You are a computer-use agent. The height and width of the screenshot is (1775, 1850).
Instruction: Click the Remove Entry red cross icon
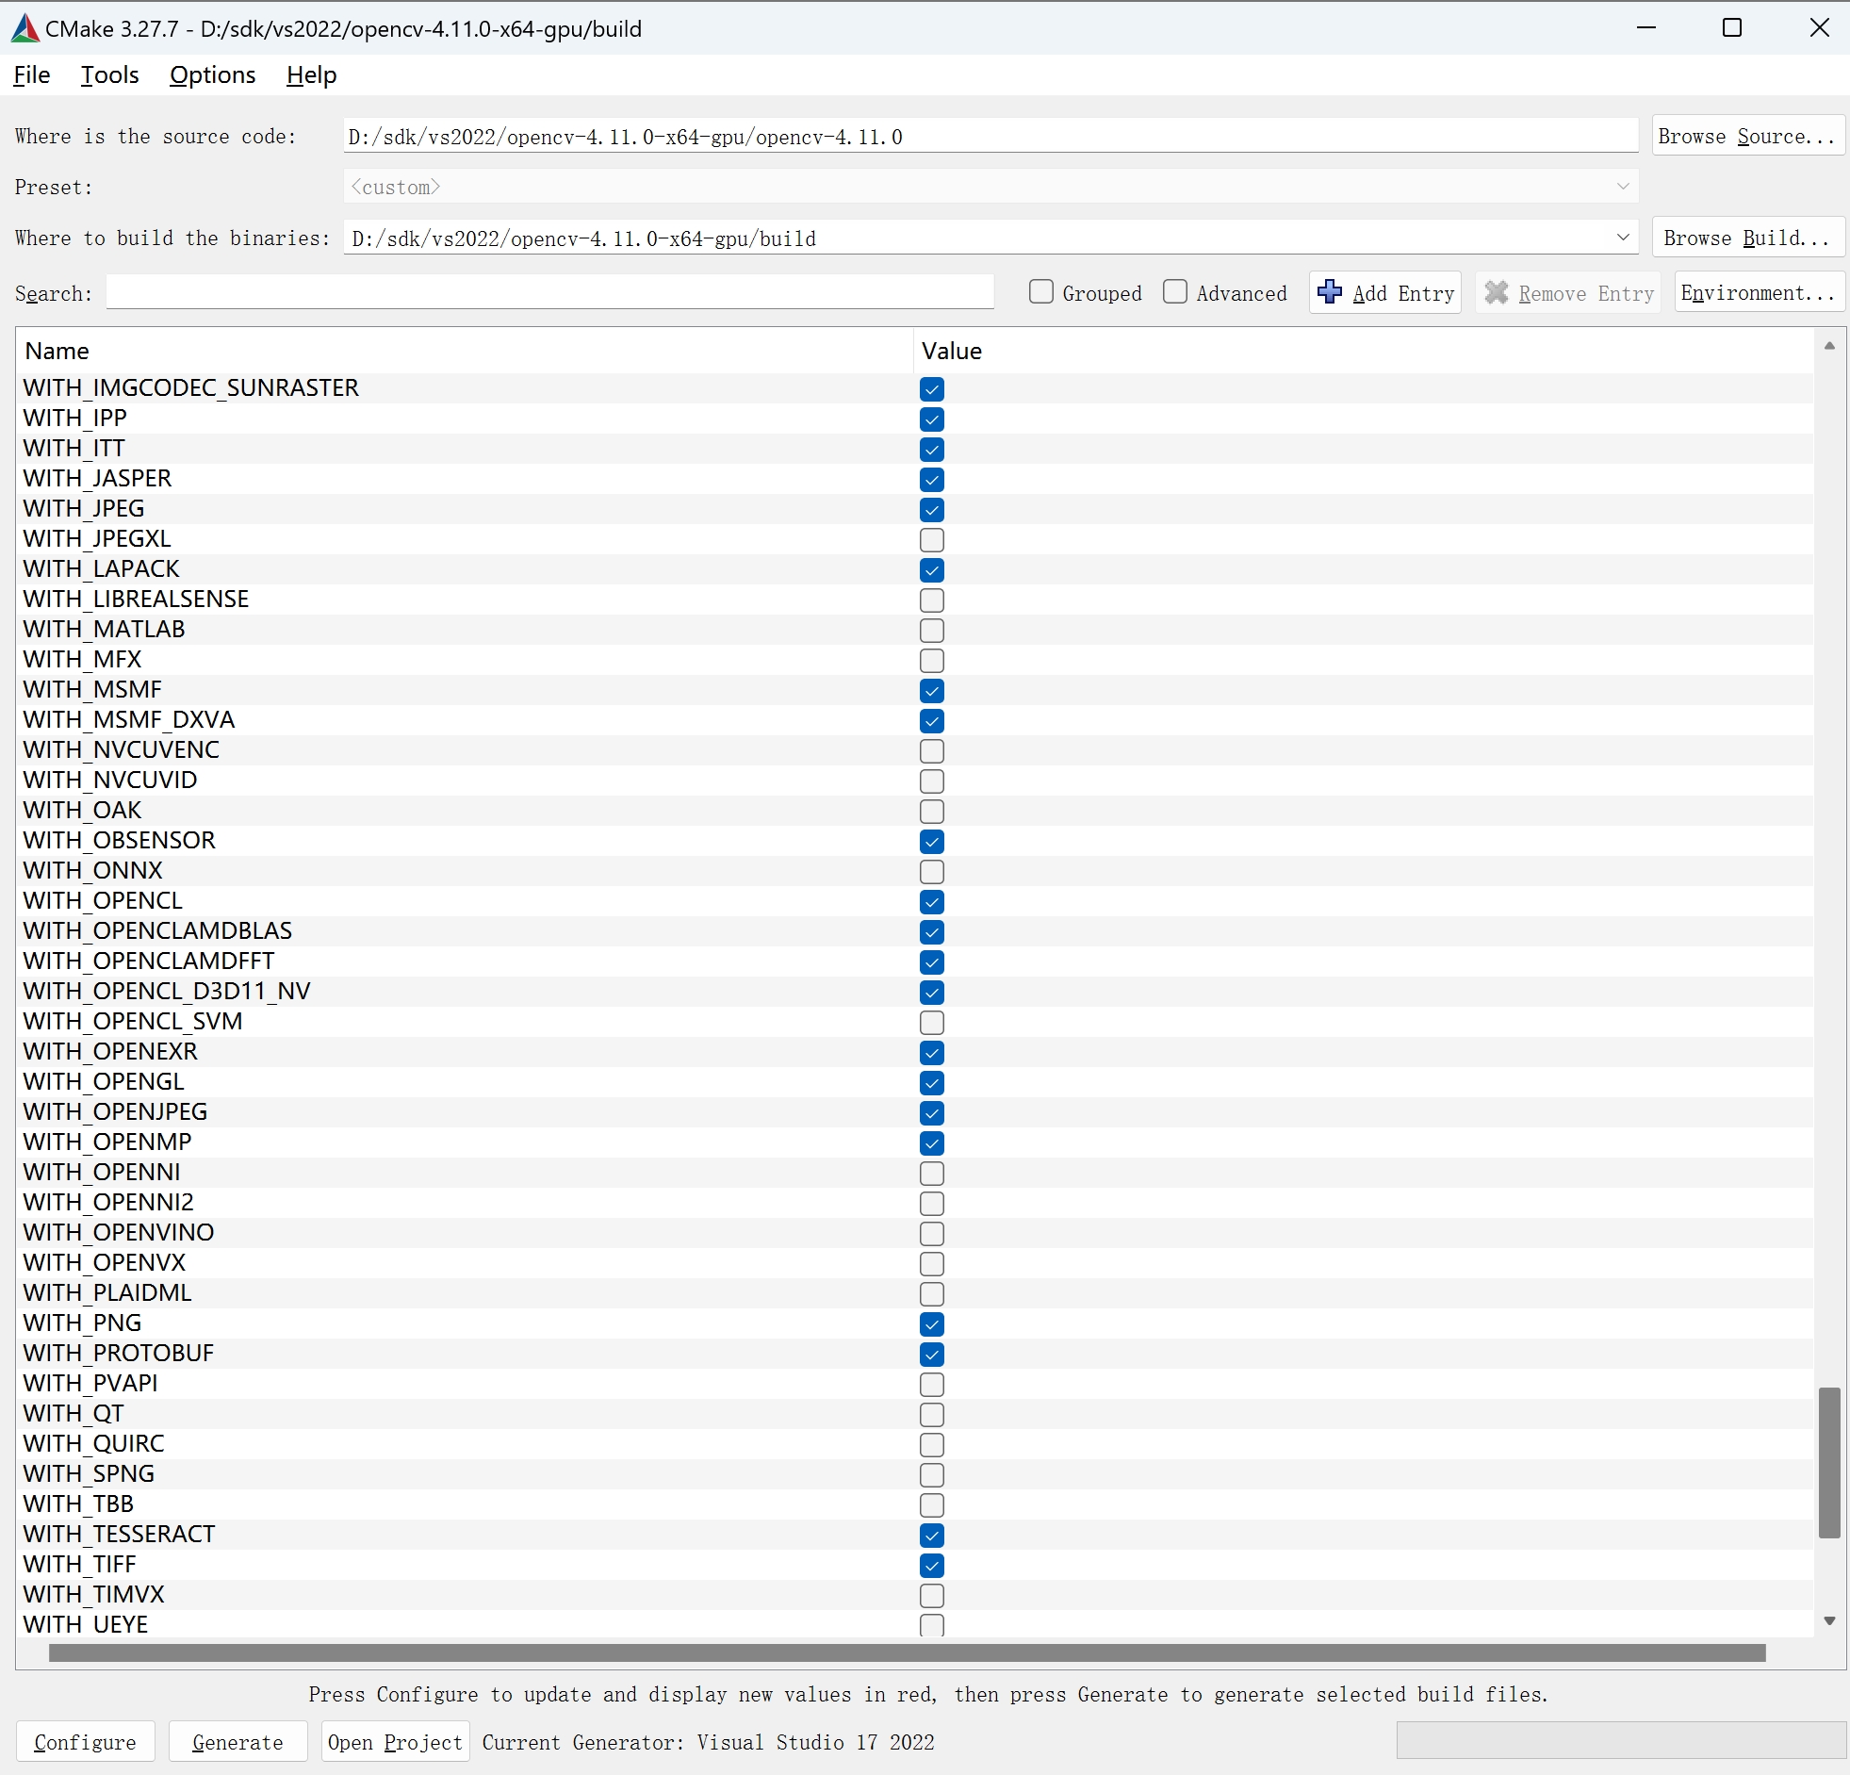pos(1496,292)
